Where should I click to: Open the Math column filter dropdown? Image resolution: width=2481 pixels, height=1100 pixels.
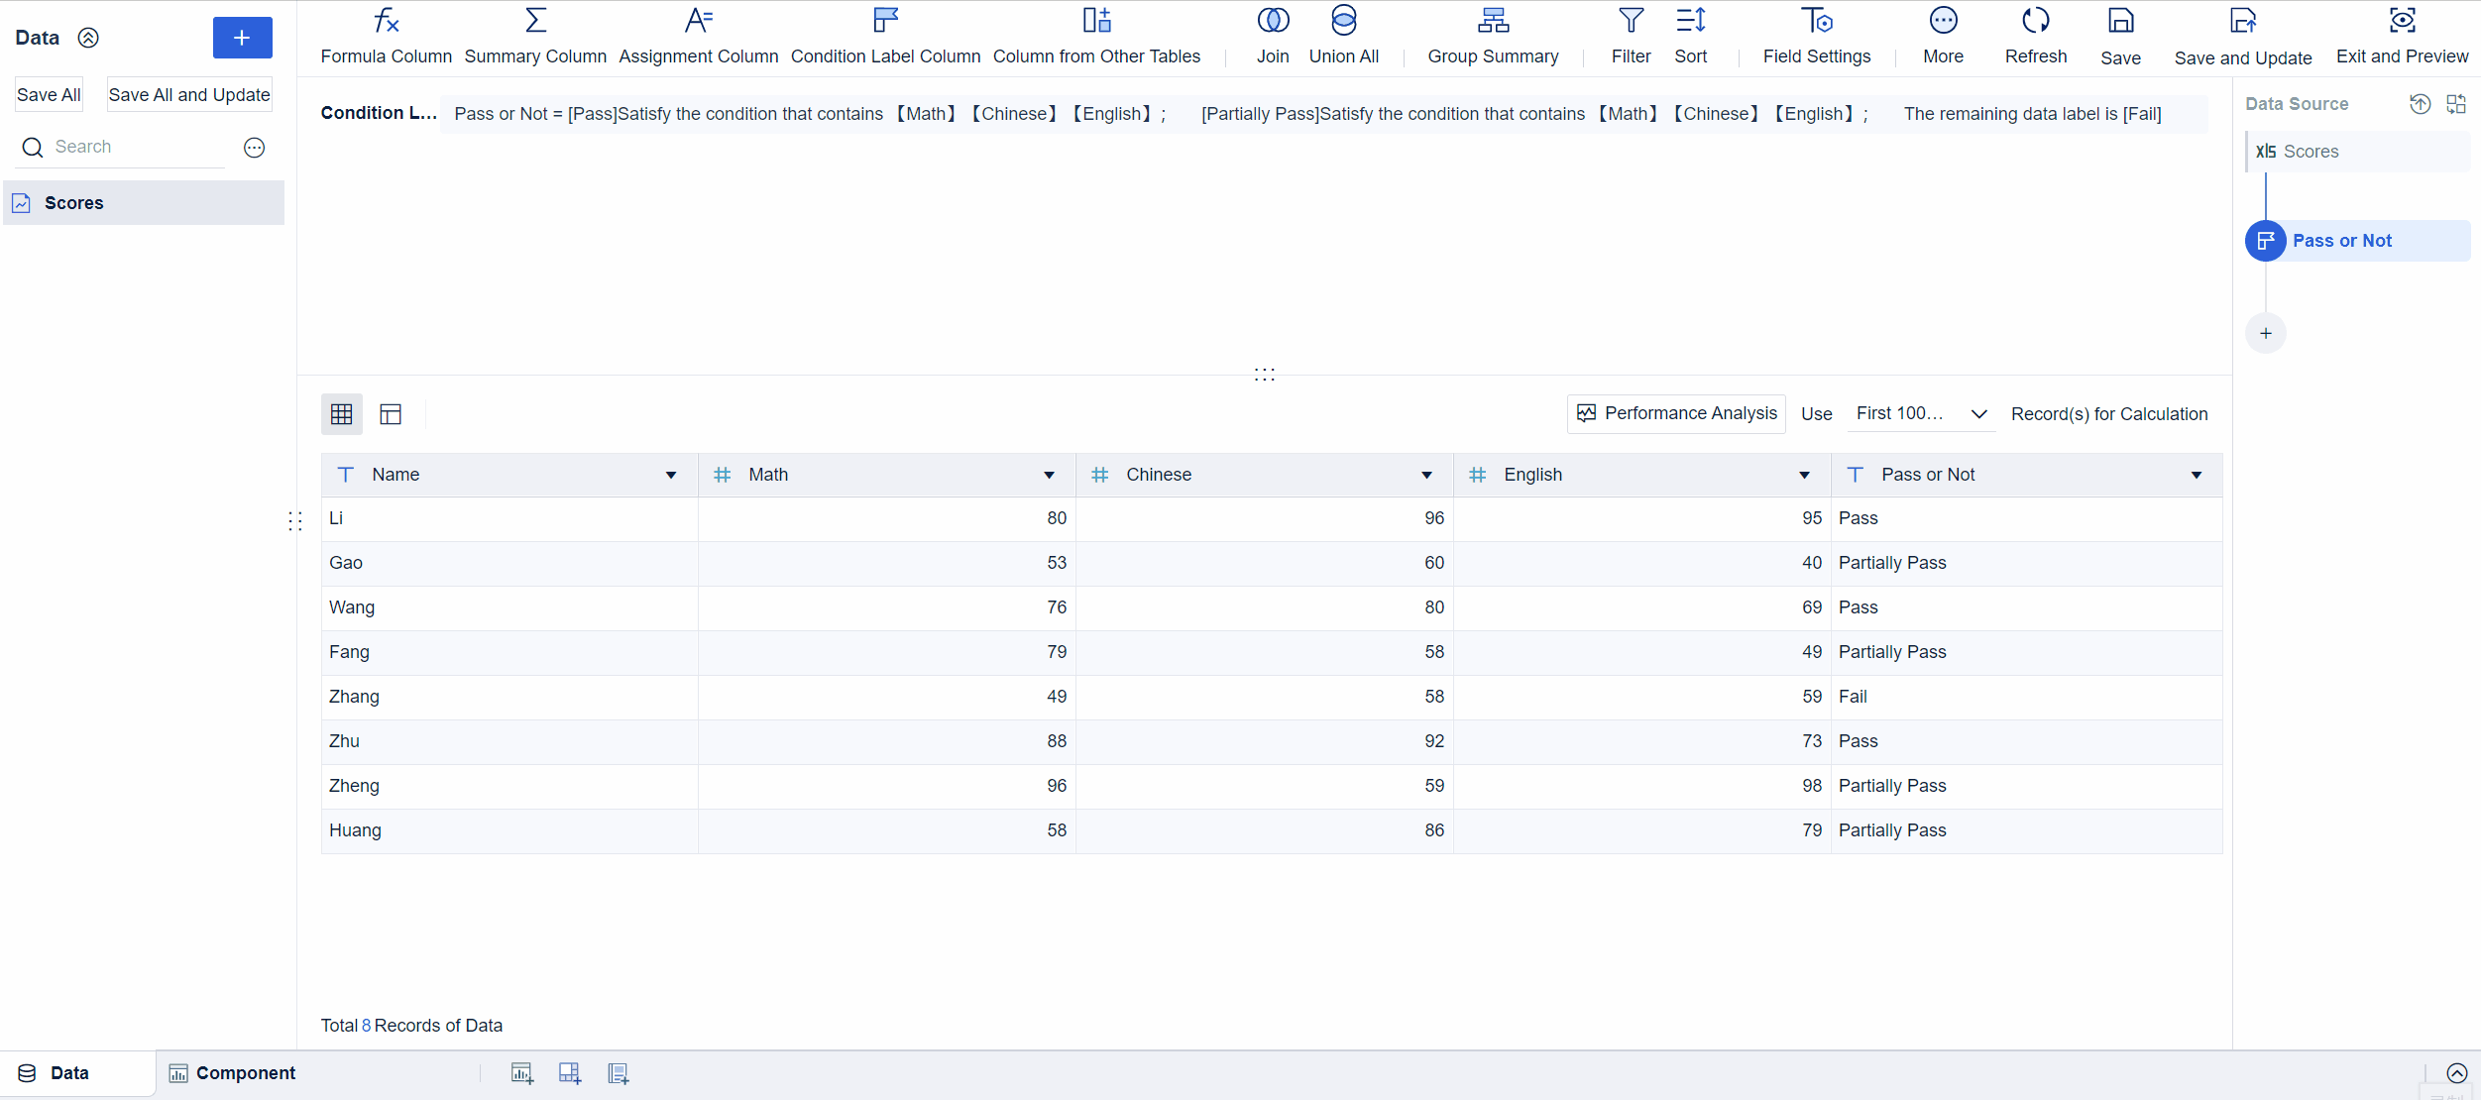[1050, 475]
